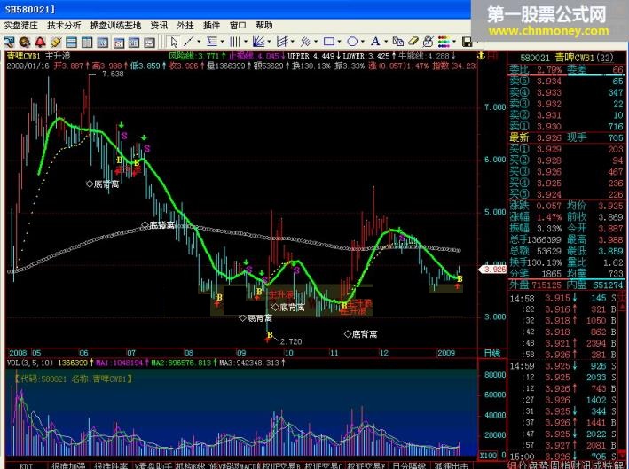Select the horizontal split window layout icon
Viewport: 629px width, 469px height.
[71, 42]
